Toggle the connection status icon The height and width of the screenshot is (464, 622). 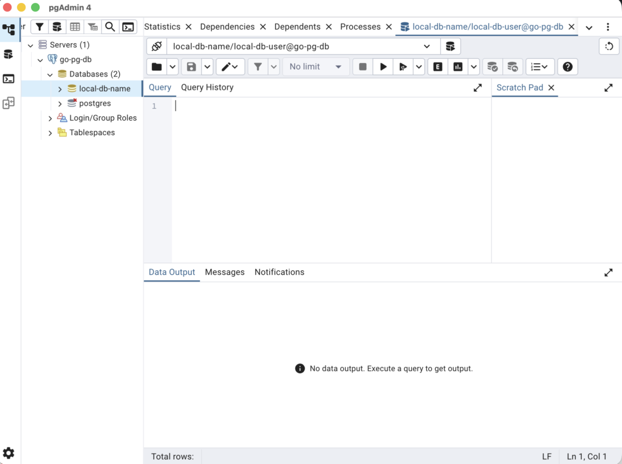[157, 46]
